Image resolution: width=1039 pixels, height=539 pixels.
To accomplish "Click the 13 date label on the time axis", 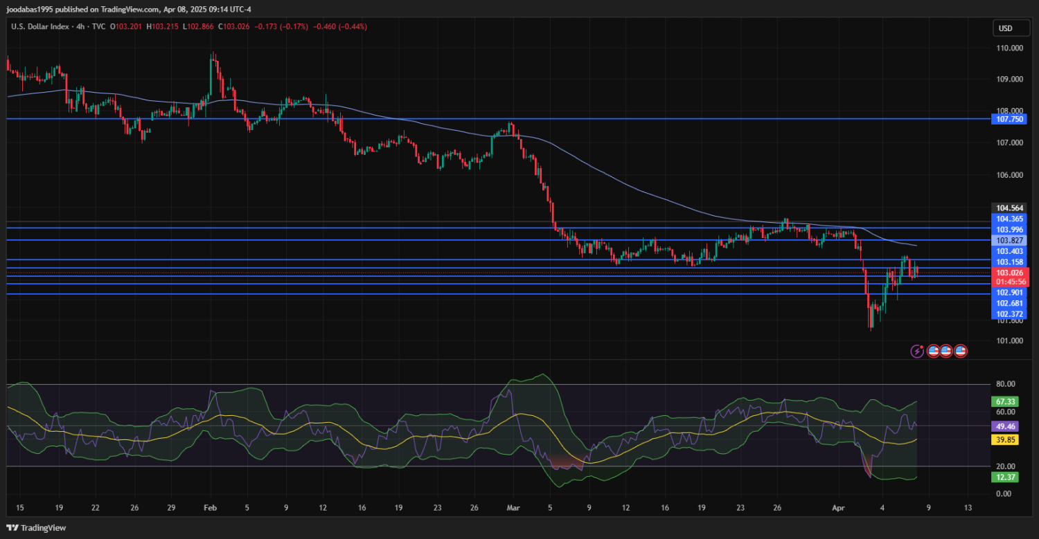I will (968, 508).
